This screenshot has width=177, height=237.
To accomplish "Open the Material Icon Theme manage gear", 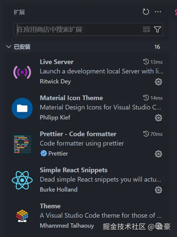I will (158, 118).
